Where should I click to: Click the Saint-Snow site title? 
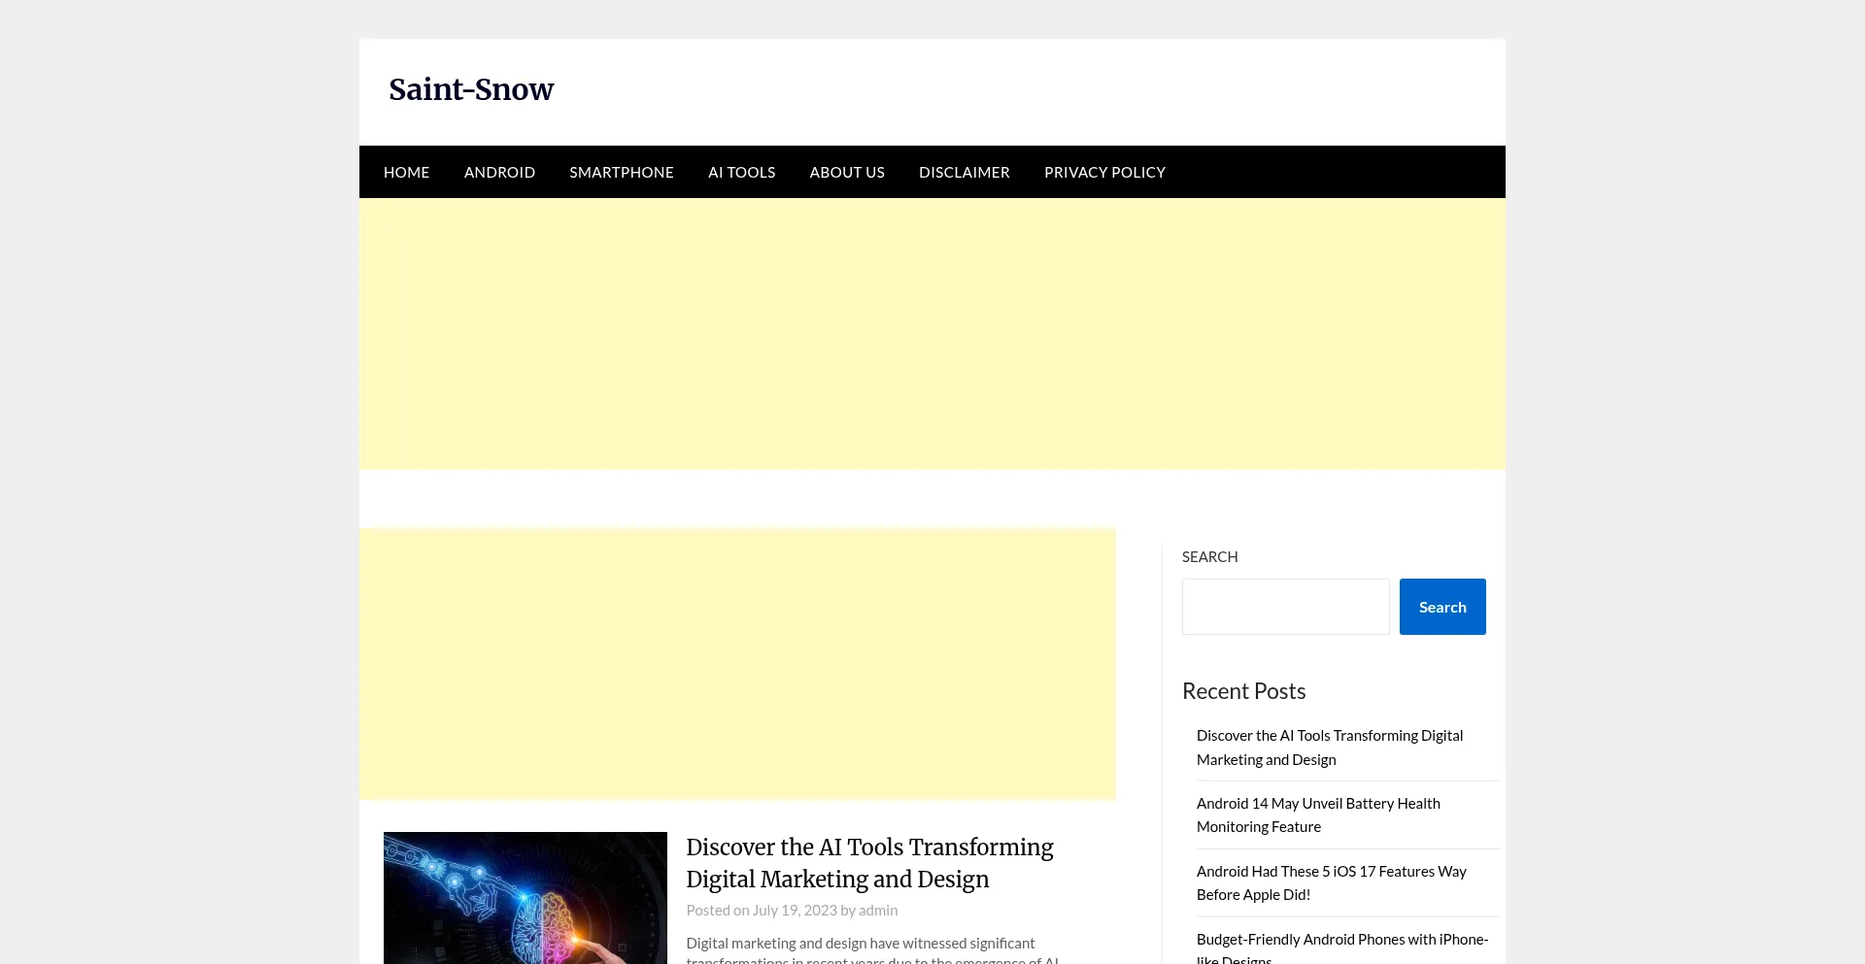pyautogui.click(x=471, y=89)
